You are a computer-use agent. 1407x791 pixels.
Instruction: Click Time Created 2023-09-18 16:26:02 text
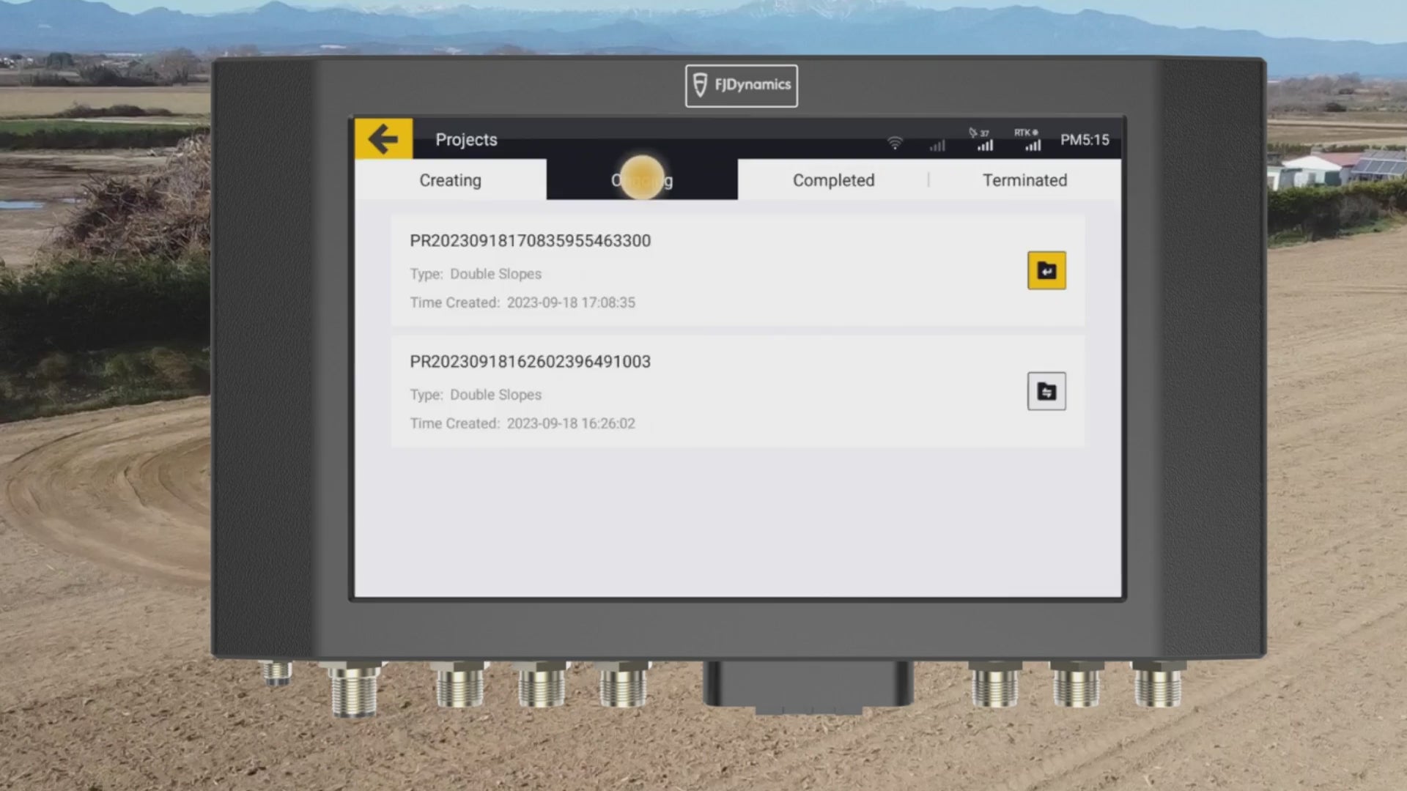click(x=522, y=423)
